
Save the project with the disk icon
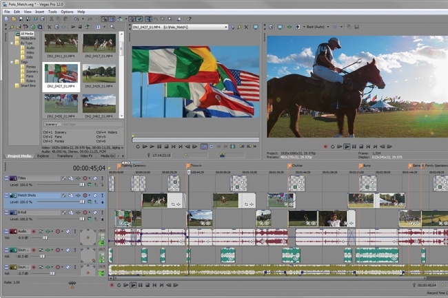coord(21,19)
